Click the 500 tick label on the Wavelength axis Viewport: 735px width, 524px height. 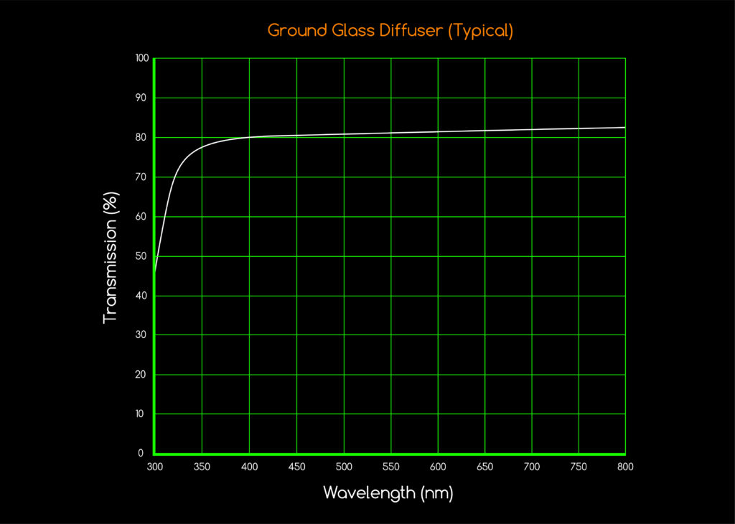click(343, 467)
